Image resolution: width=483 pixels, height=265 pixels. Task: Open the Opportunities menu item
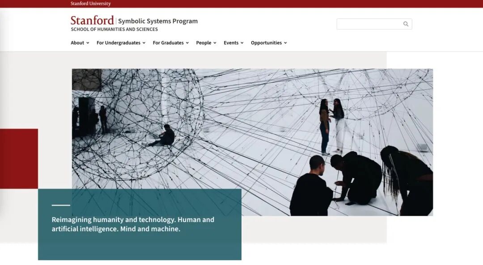click(267, 43)
